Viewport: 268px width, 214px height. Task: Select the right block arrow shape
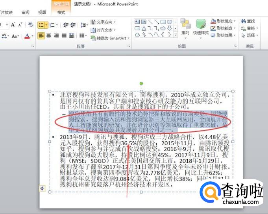(163, 28)
